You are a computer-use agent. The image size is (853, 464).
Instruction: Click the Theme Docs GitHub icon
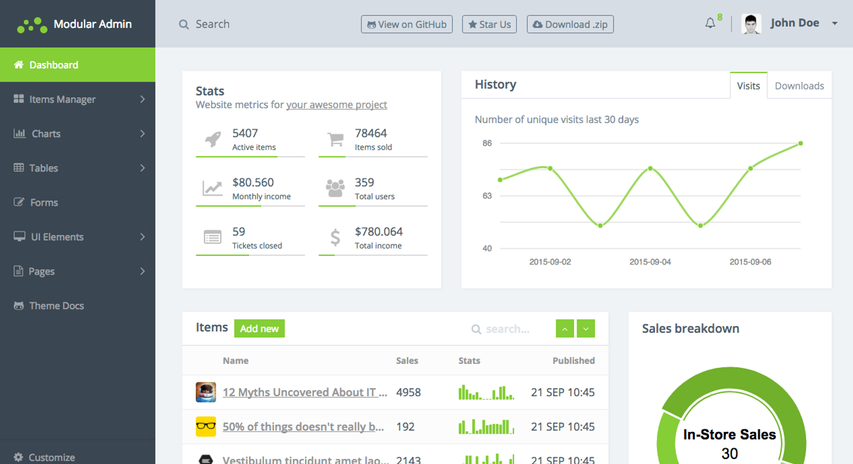pyautogui.click(x=19, y=306)
